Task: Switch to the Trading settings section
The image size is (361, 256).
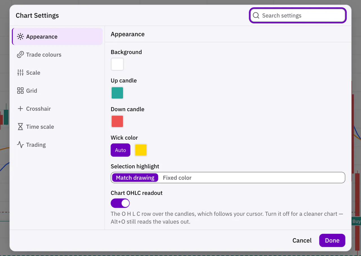Action: [57, 145]
